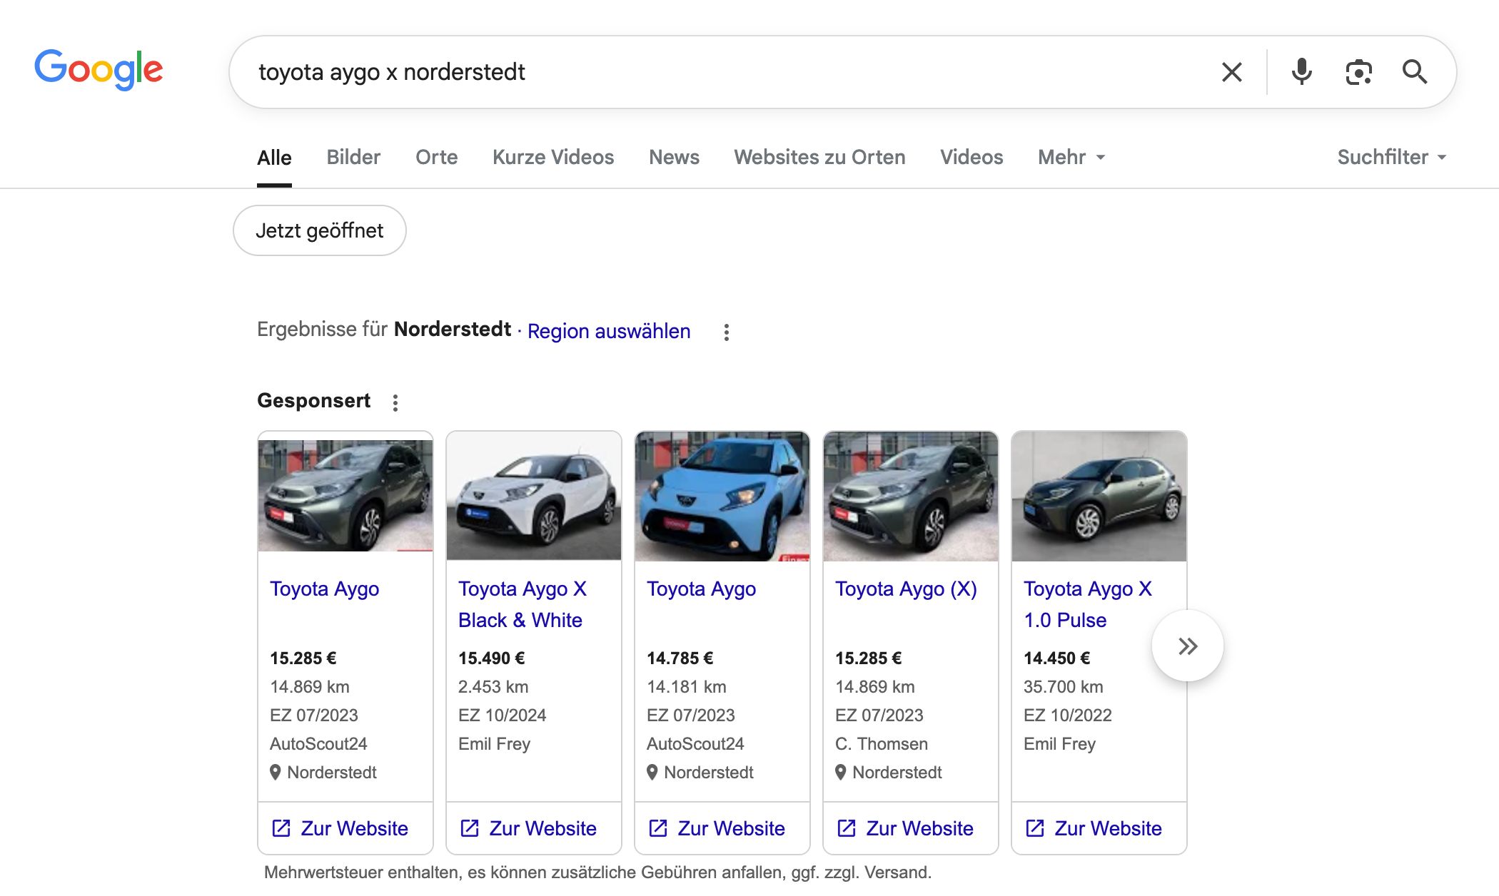The width and height of the screenshot is (1499, 896).
Task: Switch to the Orte tab
Action: click(436, 157)
